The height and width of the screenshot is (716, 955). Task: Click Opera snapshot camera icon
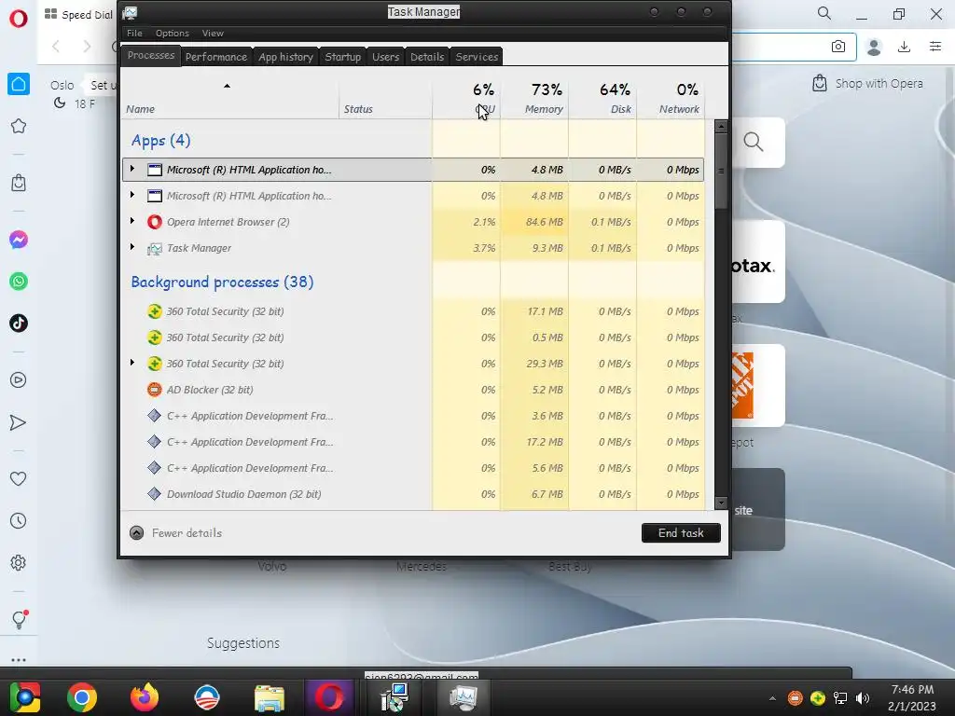coord(838,47)
